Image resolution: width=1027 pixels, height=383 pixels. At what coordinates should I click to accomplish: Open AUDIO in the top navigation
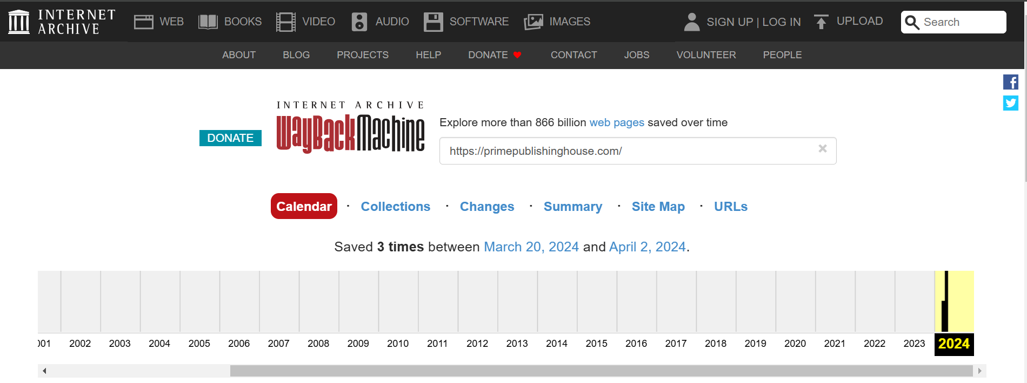[392, 22]
